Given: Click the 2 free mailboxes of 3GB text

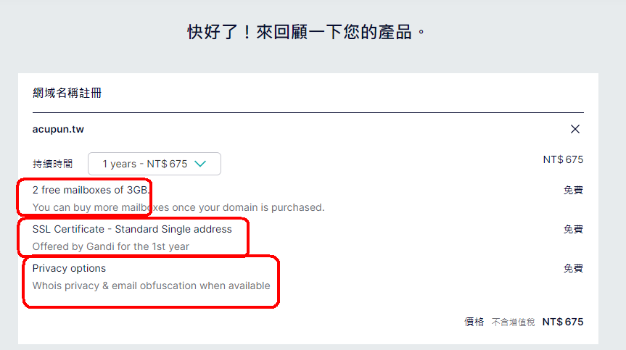Looking at the screenshot, I should (x=91, y=190).
